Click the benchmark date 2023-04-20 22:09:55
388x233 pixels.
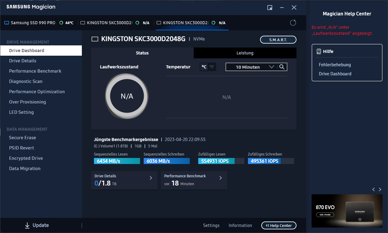point(185,139)
